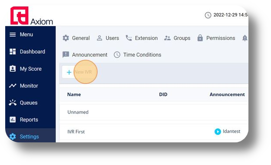
Task: Select the Unnamed IVR row
Action: (154, 112)
